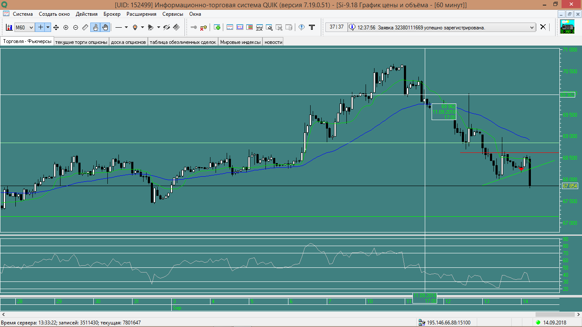Image resolution: width=582 pixels, height=327 pixels.
Task: Click the zoom out magnifier icon
Action: pos(75,27)
